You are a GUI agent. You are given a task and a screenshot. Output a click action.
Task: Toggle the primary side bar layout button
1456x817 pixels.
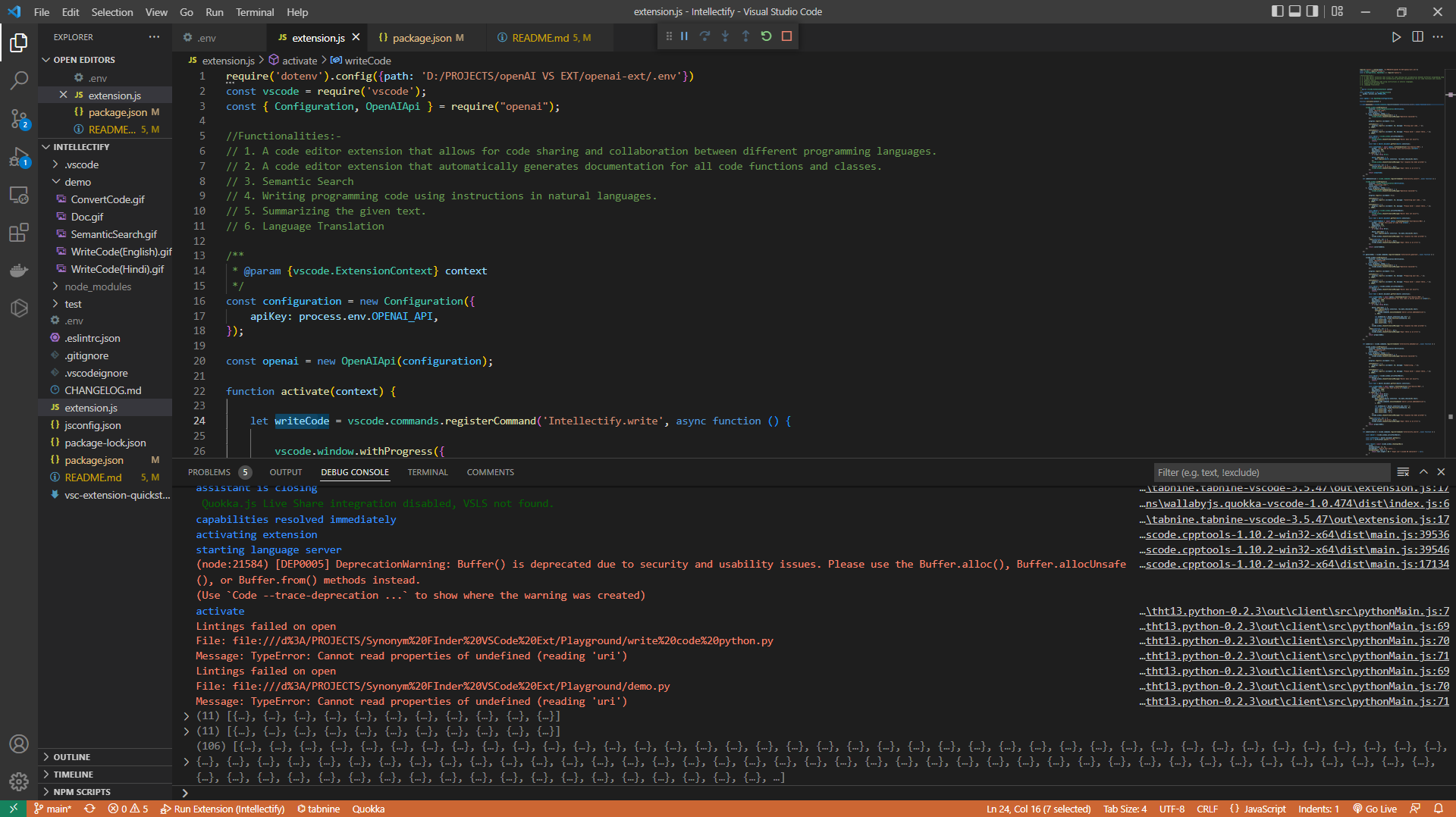tap(1277, 11)
